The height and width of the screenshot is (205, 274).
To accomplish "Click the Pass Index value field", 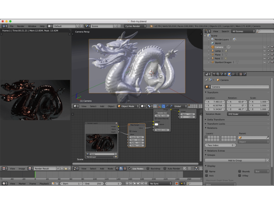I will point(220,145).
